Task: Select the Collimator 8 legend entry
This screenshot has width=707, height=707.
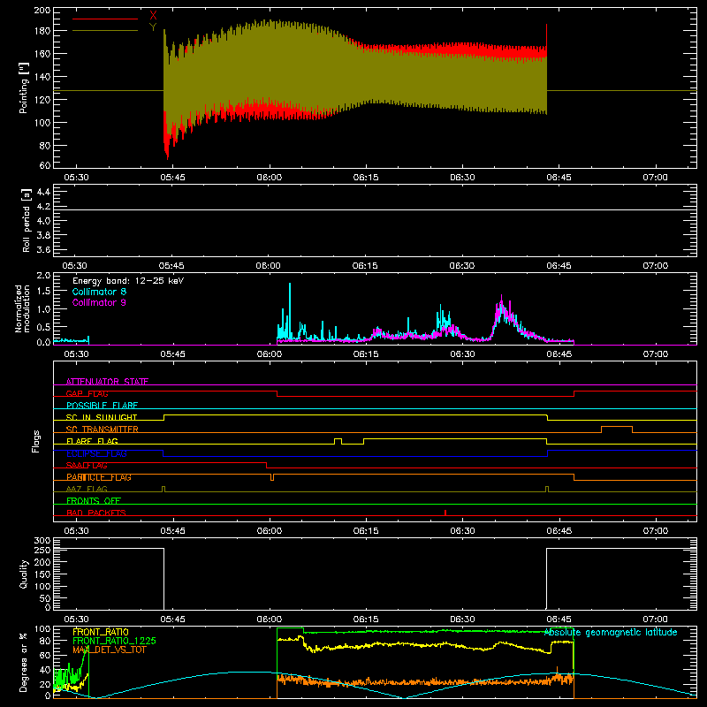Action: (99, 292)
